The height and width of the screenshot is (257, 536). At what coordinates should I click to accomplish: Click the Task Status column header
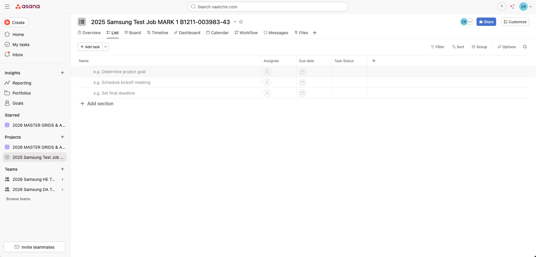click(x=350, y=61)
